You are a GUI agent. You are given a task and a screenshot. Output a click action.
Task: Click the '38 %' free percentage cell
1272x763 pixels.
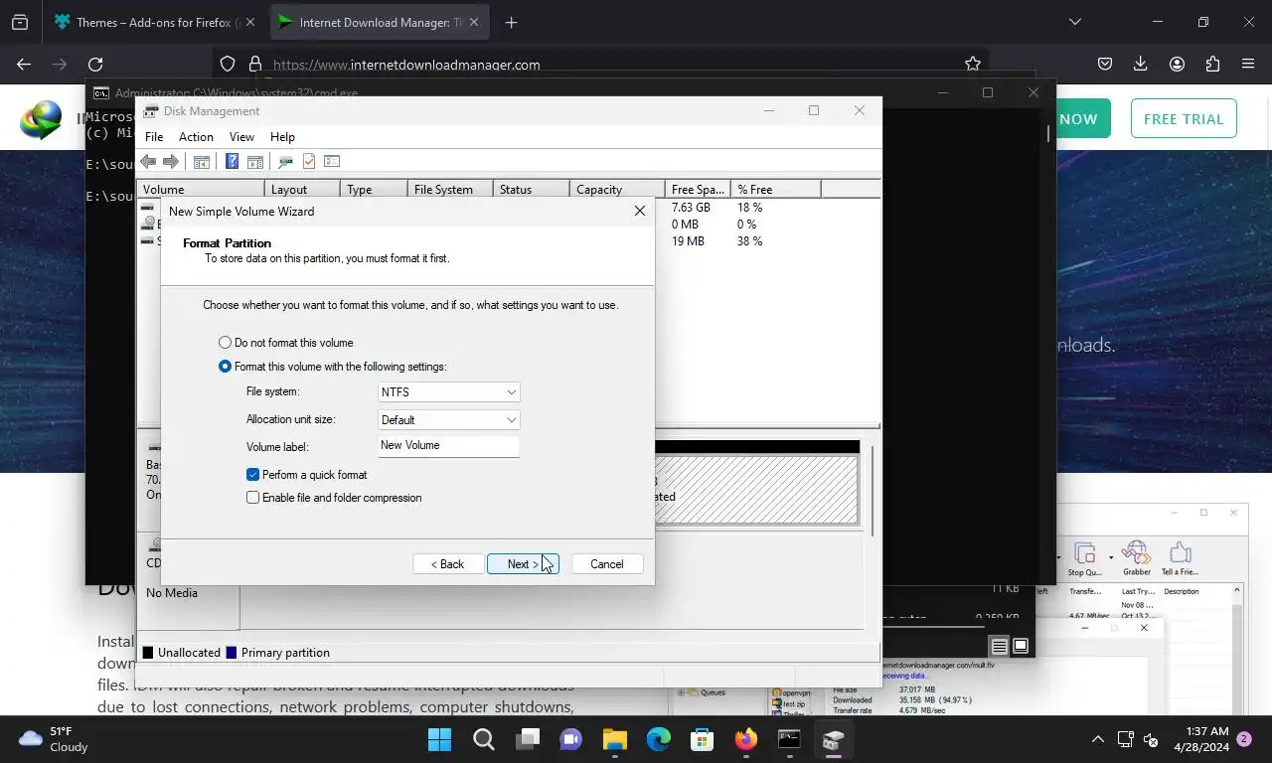pyautogui.click(x=750, y=241)
